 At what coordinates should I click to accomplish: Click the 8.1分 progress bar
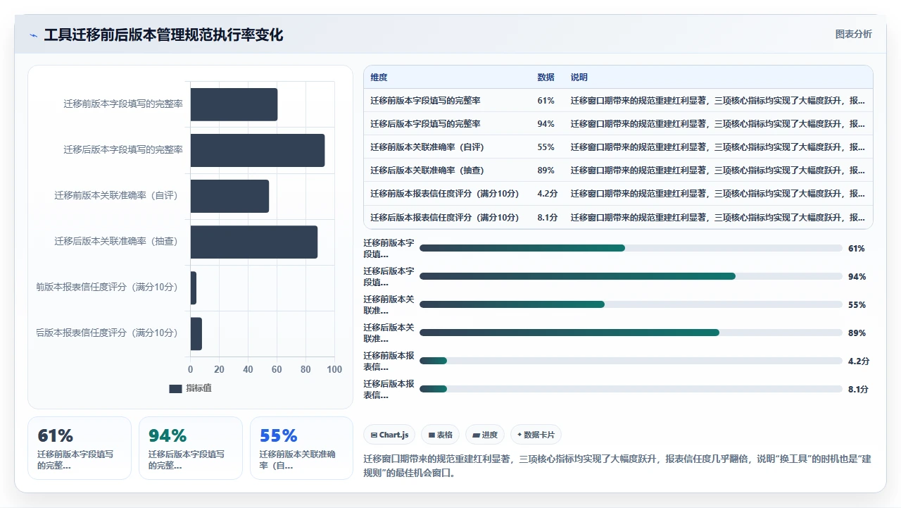(x=631, y=389)
